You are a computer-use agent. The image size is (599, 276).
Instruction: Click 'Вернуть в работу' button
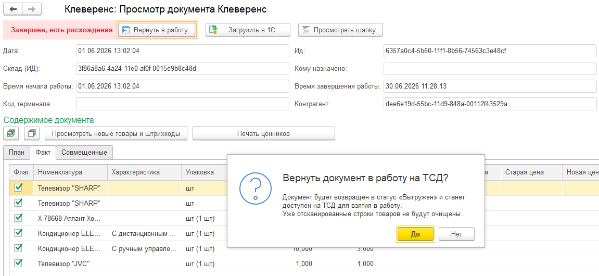(x=157, y=30)
